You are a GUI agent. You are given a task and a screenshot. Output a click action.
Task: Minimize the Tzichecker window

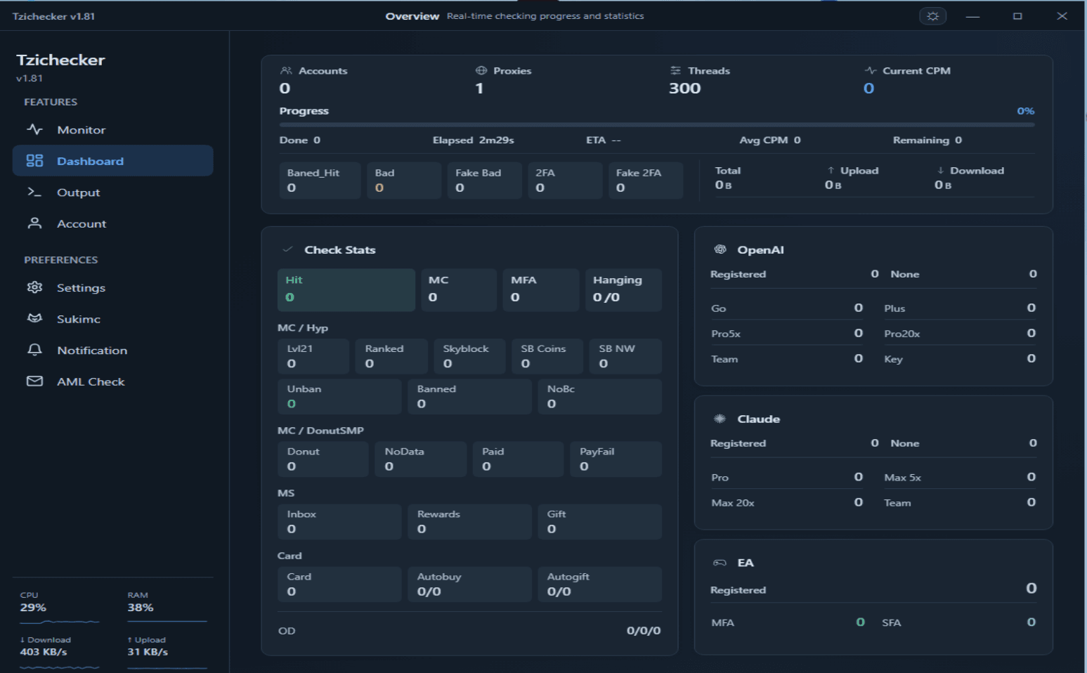(x=972, y=15)
